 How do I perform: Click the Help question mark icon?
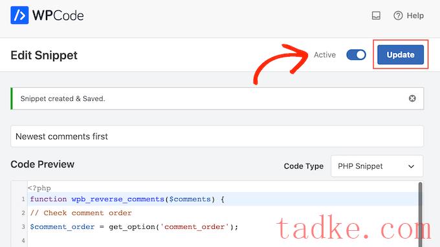[398, 16]
